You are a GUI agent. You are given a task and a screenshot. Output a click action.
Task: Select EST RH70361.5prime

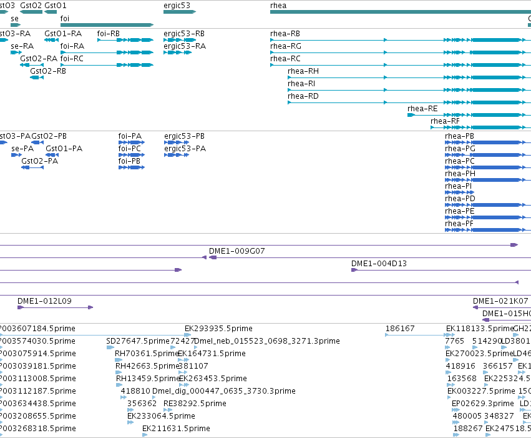pyautogui.click(x=118, y=360)
